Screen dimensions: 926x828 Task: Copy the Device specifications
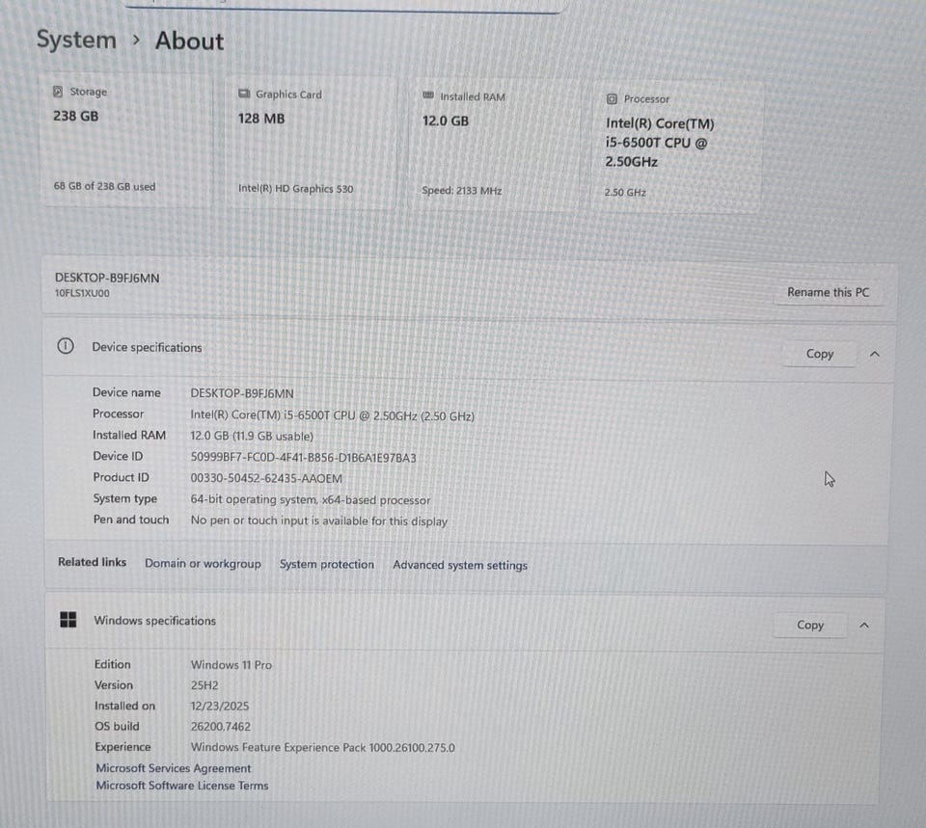point(820,354)
